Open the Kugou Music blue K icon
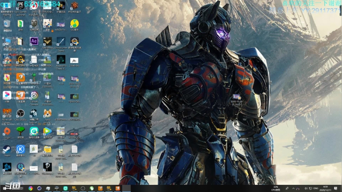The image size is (342, 192). pyautogui.click(x=20, y=149)
